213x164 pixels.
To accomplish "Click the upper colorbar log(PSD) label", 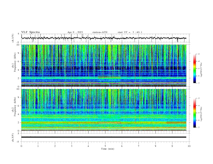I will pos(201,70).
